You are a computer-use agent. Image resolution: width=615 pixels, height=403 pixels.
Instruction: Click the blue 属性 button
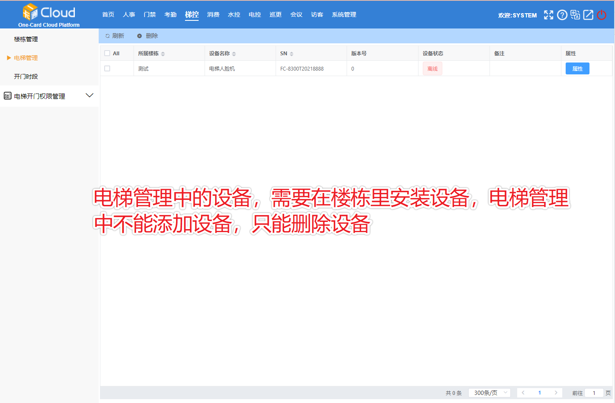(x=577, y=68)
